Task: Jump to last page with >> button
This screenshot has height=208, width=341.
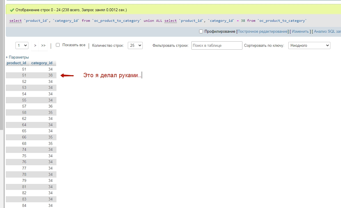Action: click(43, 45)
